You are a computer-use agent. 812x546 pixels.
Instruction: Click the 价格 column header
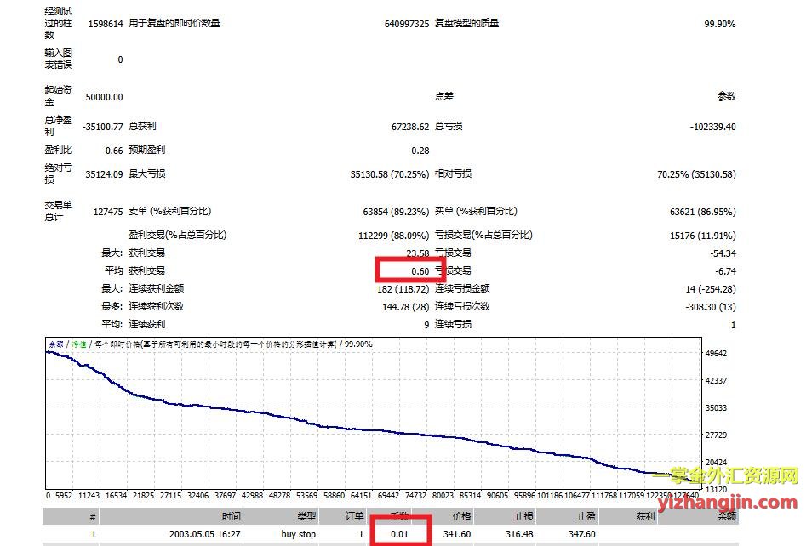pos(461,516)
